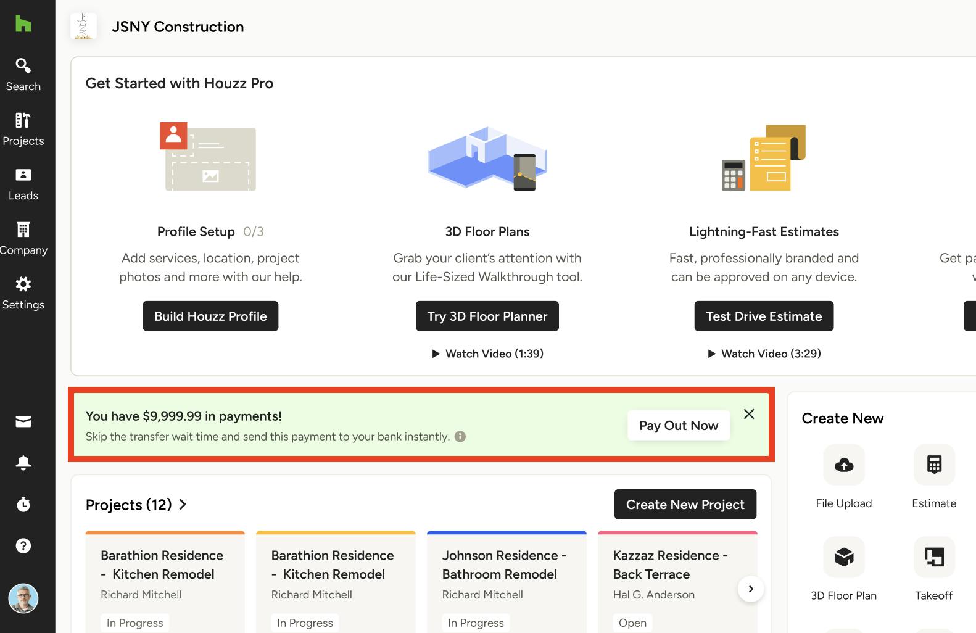This screenshot has height=633, width=976.
Task: Click Get Started with Houzz Pro heading
Action: [x=180, y=83]
